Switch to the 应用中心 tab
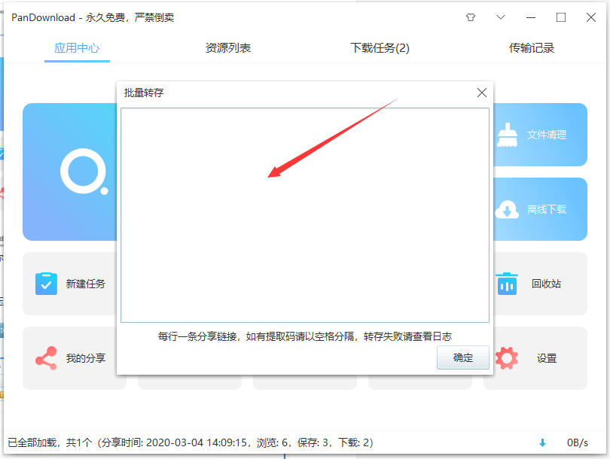 click(x=77, y=48)
